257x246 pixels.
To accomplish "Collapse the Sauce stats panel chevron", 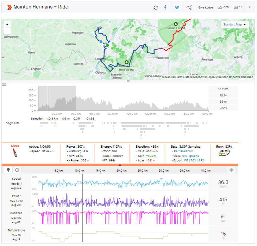I will (x=120, y=165).
